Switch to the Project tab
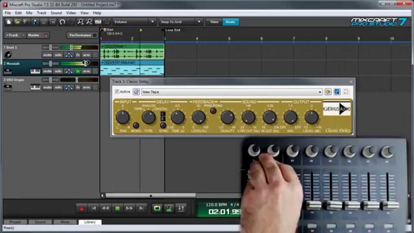This screenshot has height=233, width=414. click(x=15, y=222)
